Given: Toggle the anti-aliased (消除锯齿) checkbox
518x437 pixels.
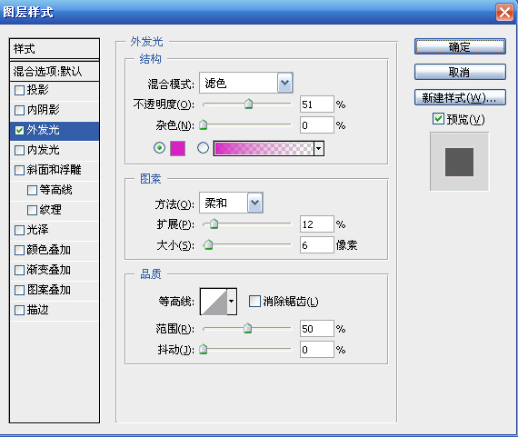Looking at the screenshot, I should (254, 302).
